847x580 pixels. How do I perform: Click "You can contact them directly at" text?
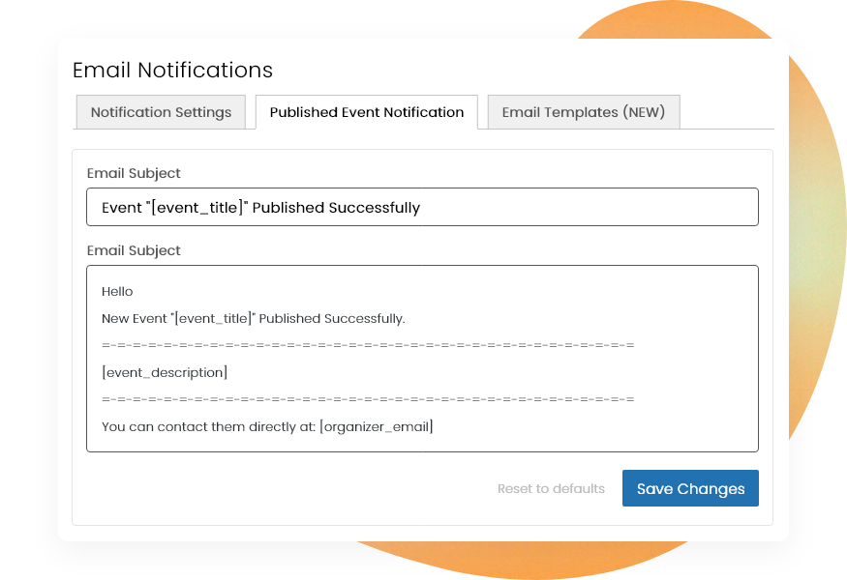(x=208, y=426)
